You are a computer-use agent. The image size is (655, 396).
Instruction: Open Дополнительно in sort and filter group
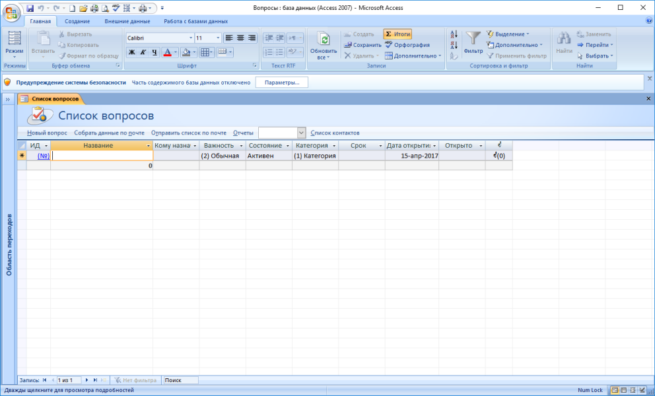pos(514,45)
